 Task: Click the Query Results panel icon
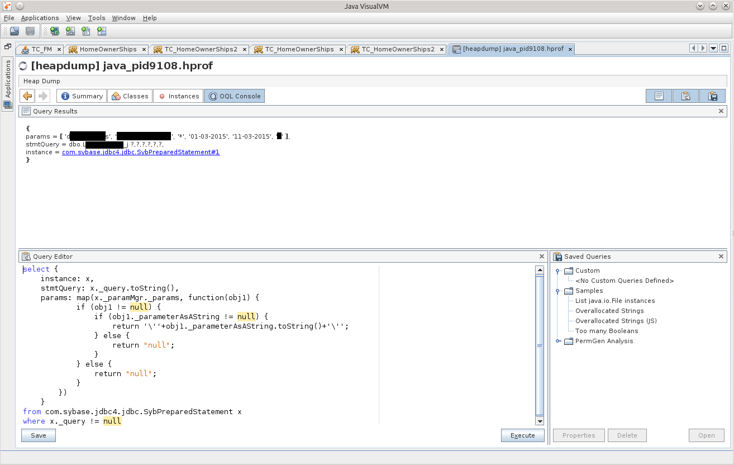(26, 111)
